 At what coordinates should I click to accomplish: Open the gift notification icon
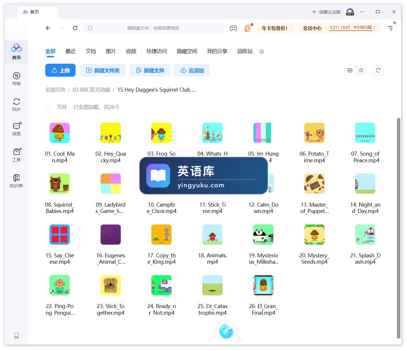tap(248, 28)
